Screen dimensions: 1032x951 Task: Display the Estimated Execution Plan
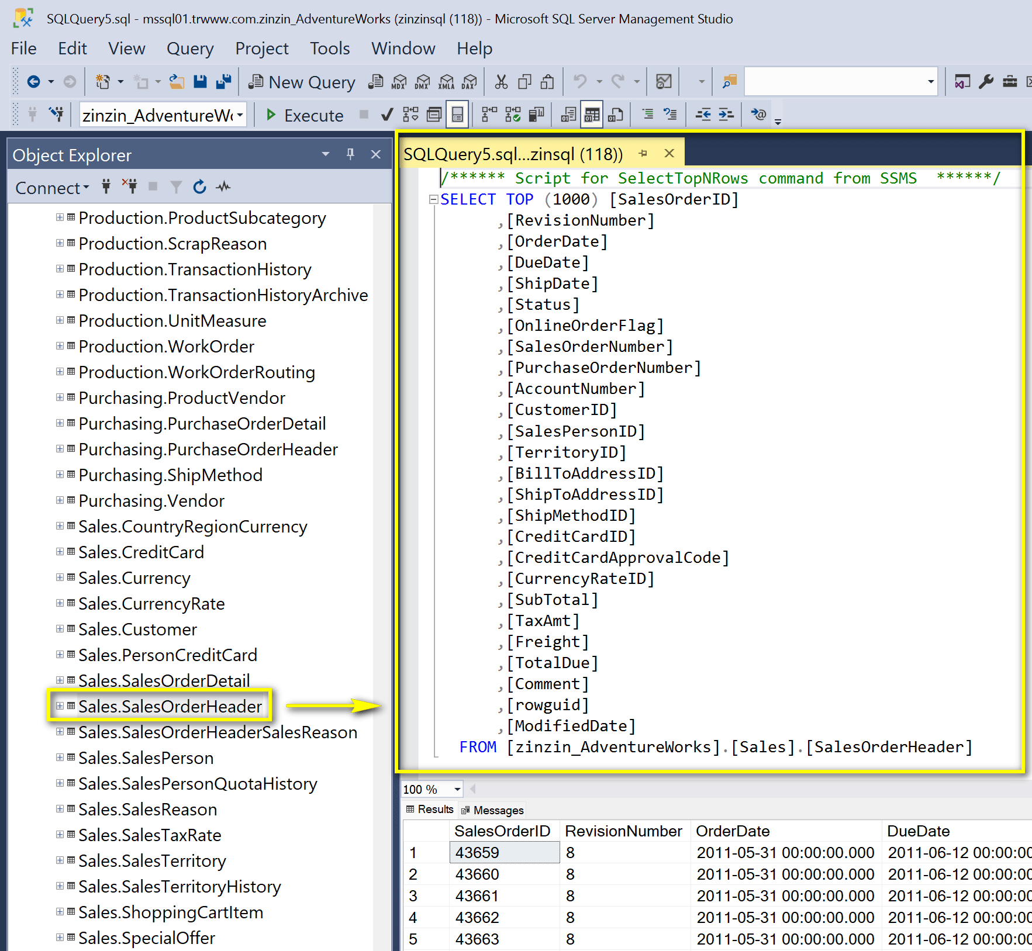[410, 115]
